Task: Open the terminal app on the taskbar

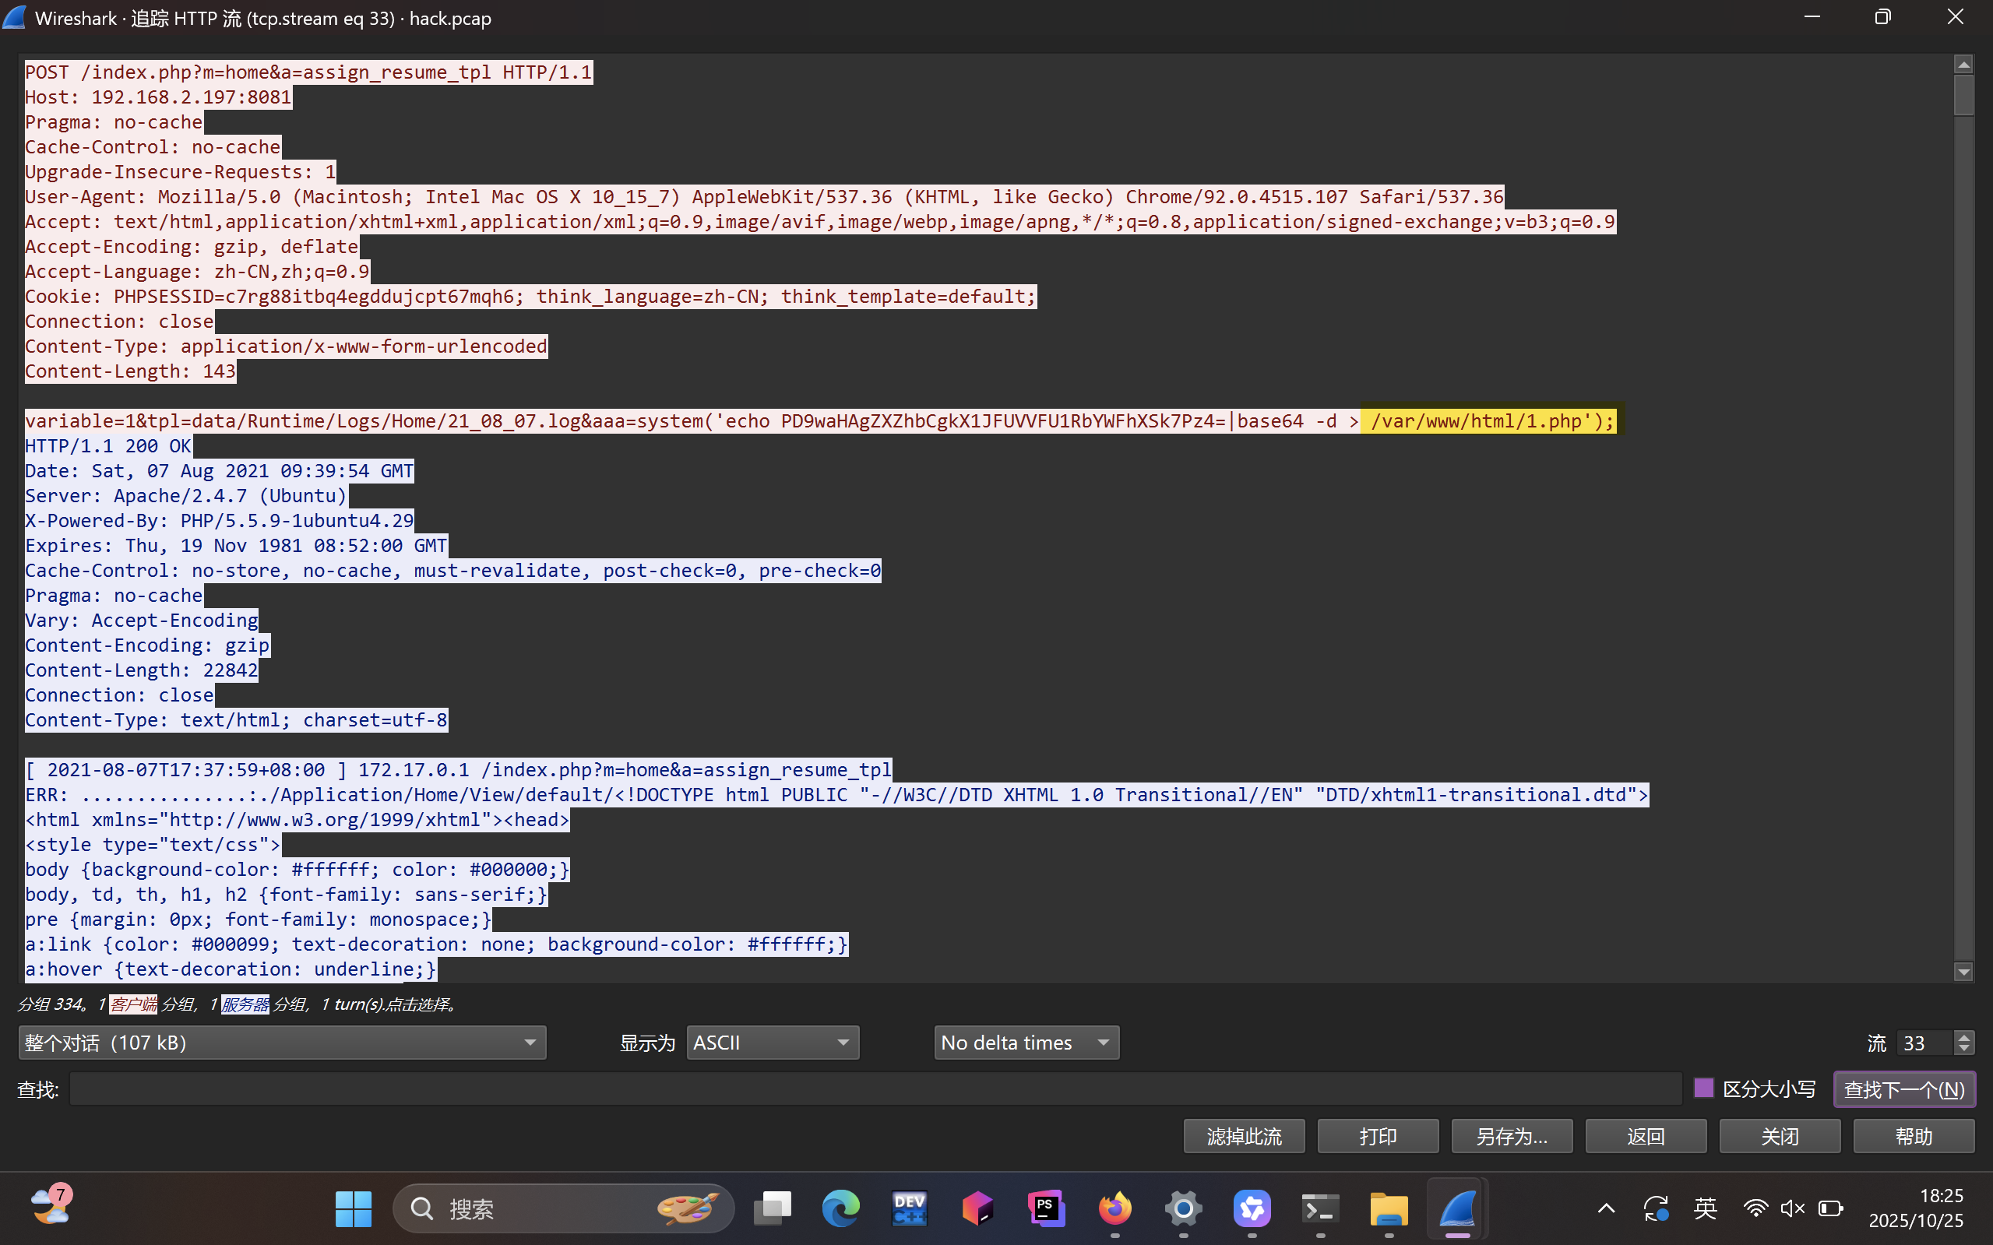Action: click(1320, 1208)
